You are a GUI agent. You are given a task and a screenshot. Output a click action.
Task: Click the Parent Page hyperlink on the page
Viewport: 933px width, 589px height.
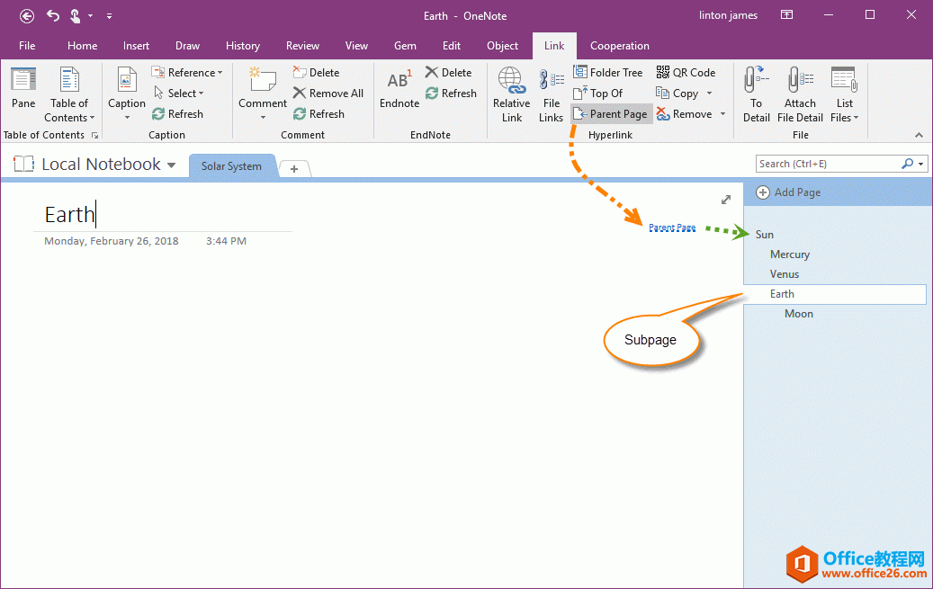click(x=672, y=228)
